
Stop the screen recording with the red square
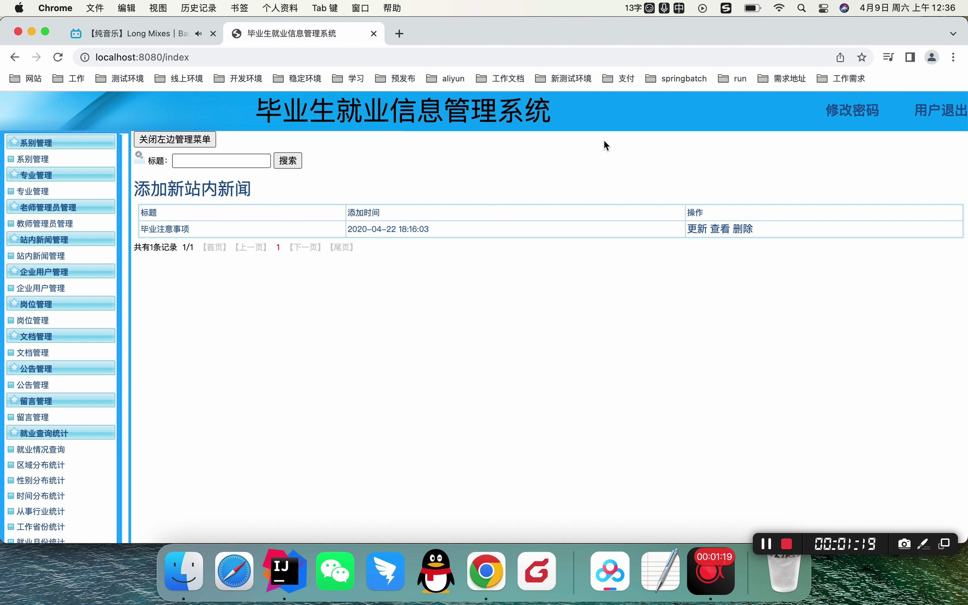(786, 544)
